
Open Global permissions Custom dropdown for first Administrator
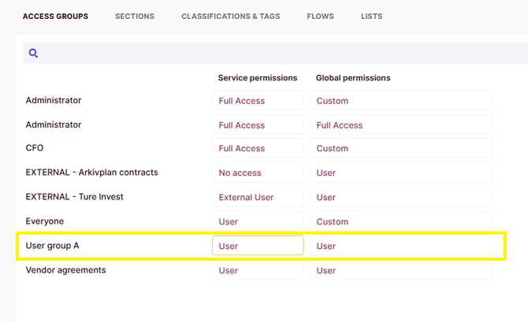click(x=401, y=100)
